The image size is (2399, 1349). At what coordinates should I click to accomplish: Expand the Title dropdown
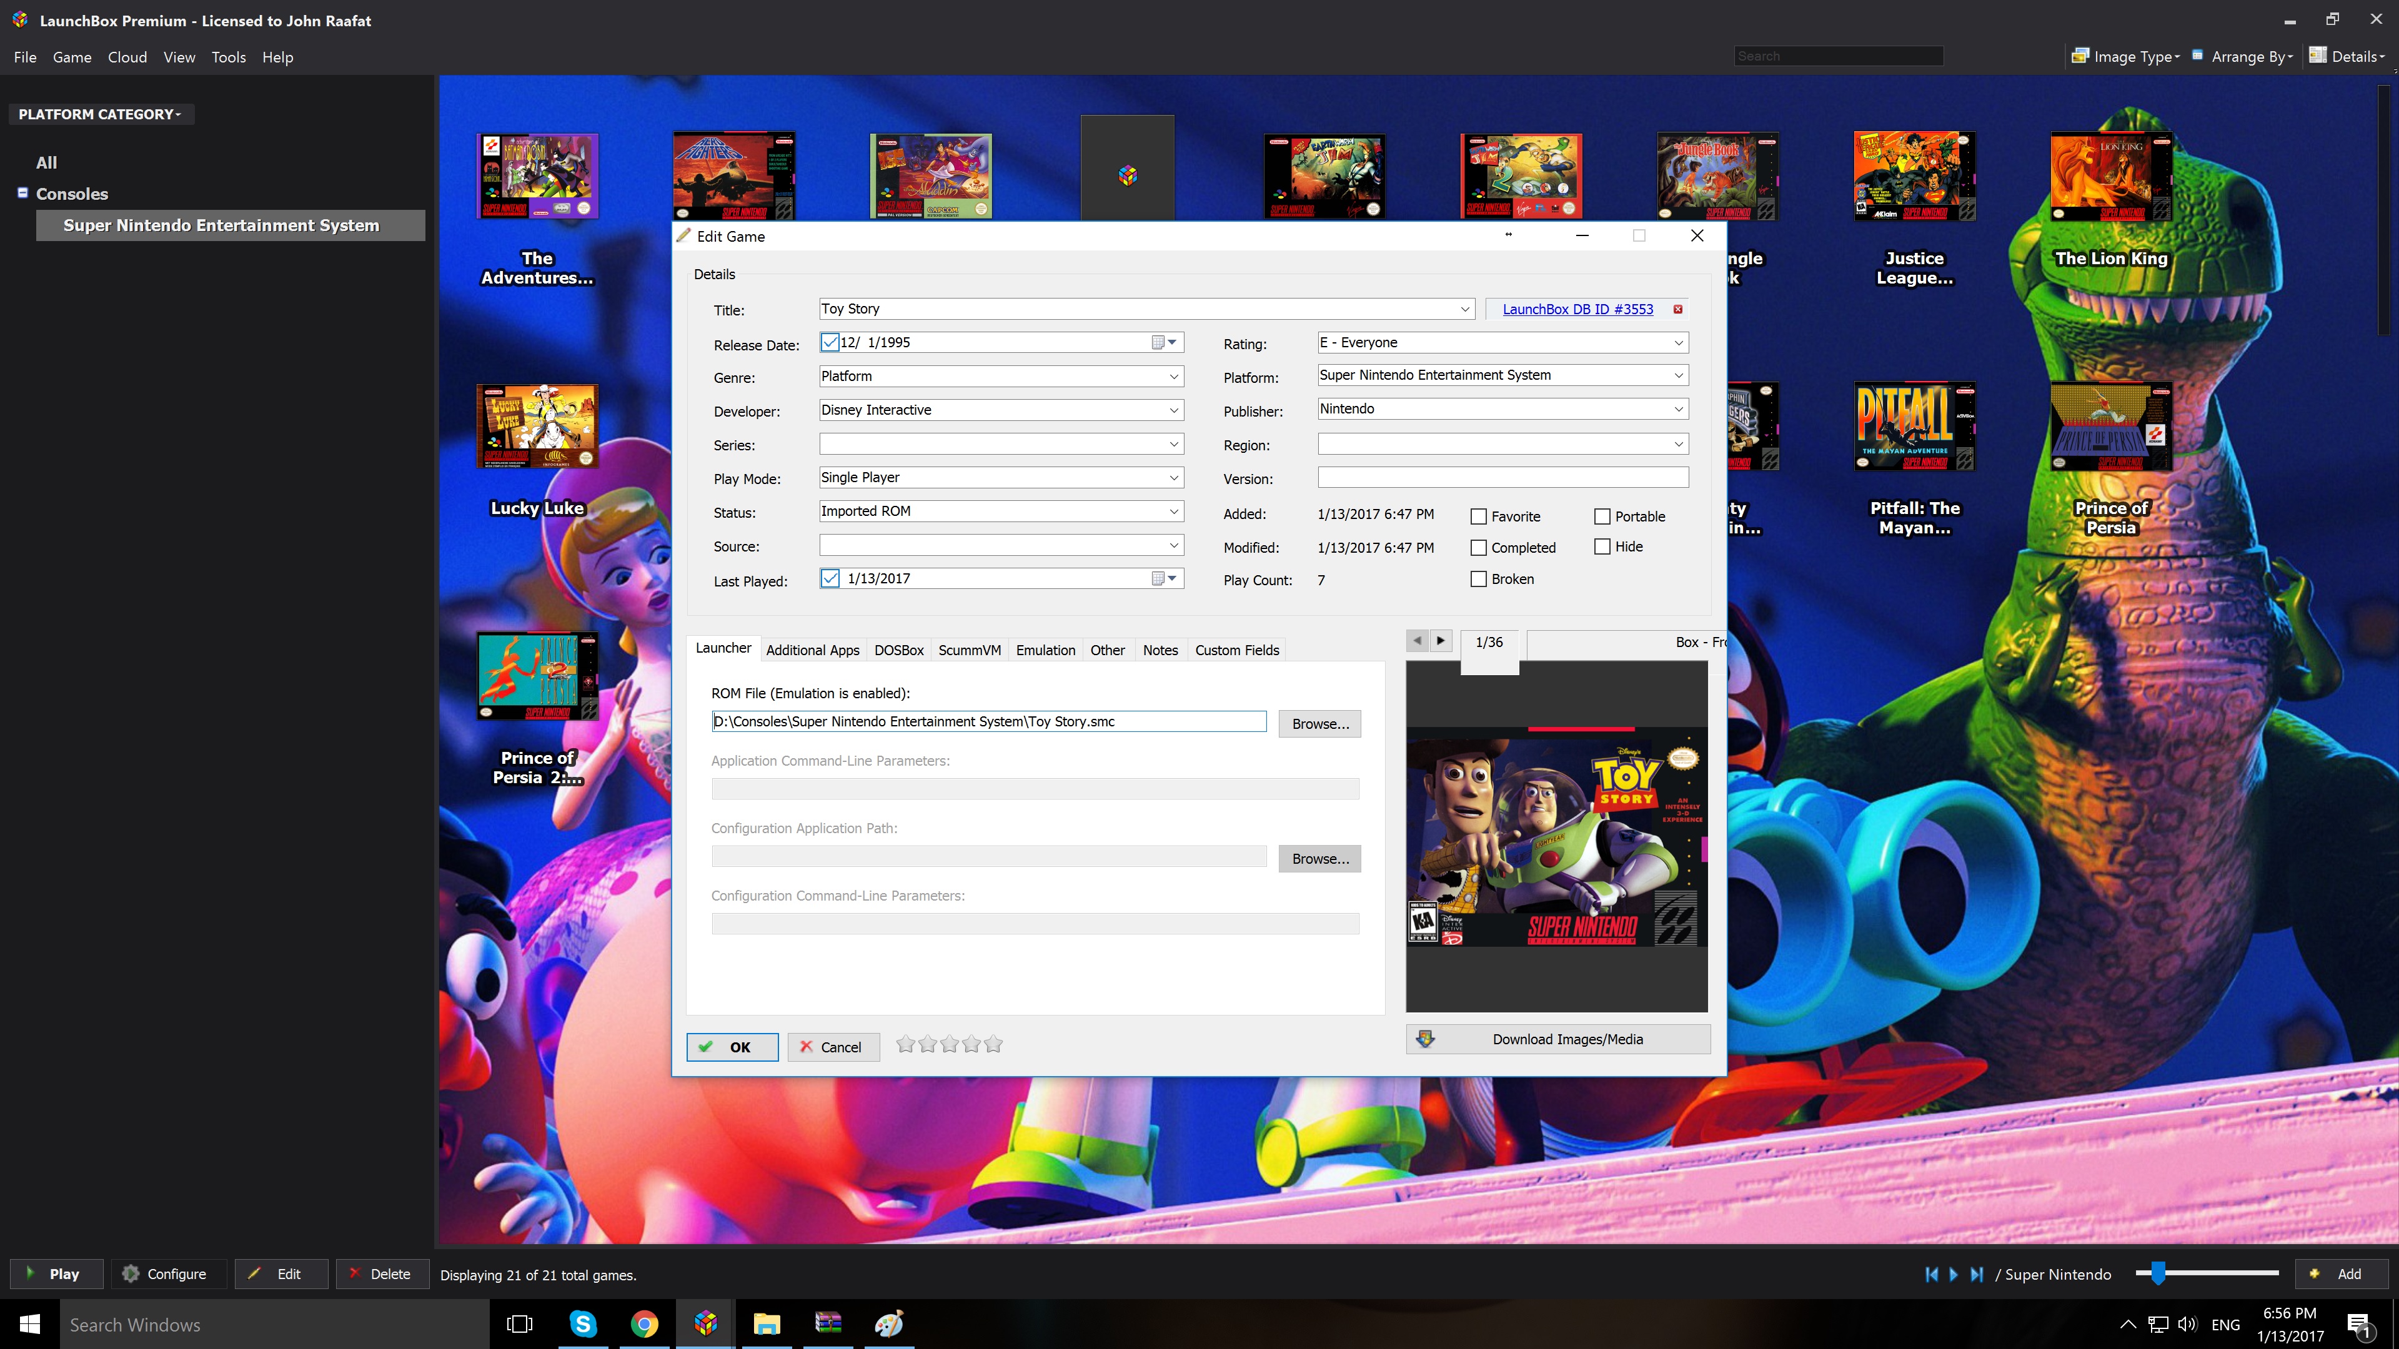click(1464, 309)
